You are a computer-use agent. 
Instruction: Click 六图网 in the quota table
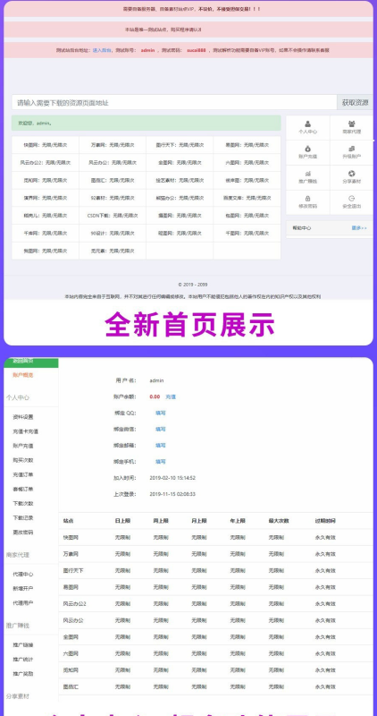pyautogui.click(x=71, y=654)
